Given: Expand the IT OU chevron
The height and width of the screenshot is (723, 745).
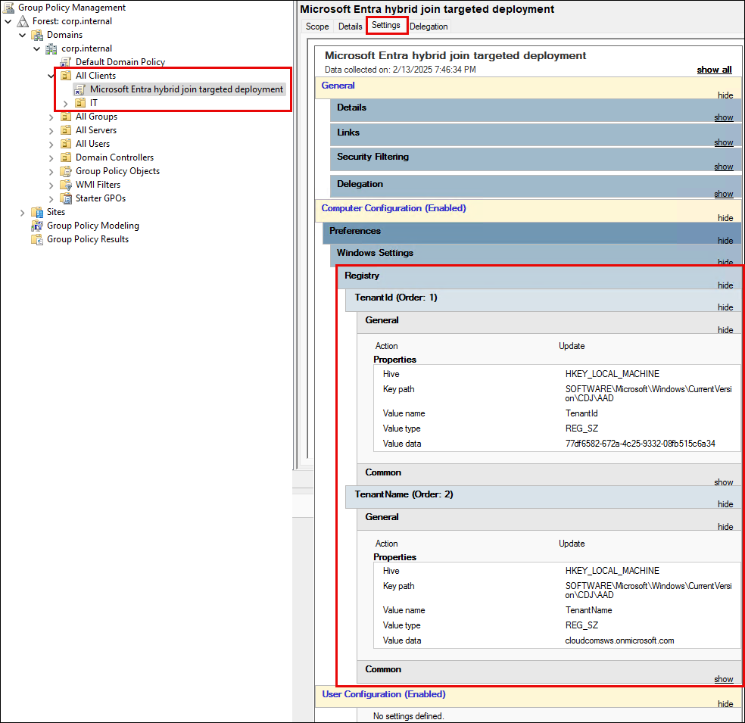Looking at the screenshot, I should [x=66, y=104].
